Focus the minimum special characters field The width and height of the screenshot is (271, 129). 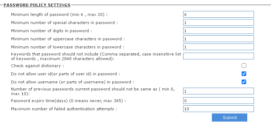[219, 22]
